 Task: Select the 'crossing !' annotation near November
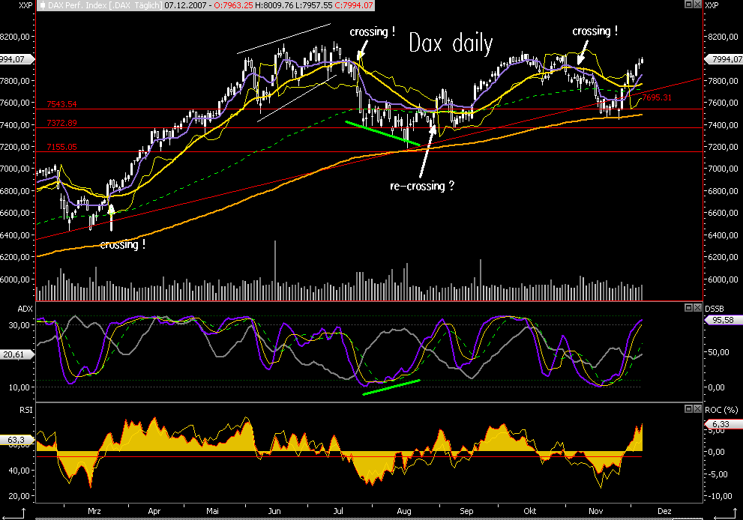[x=595, y=31]
